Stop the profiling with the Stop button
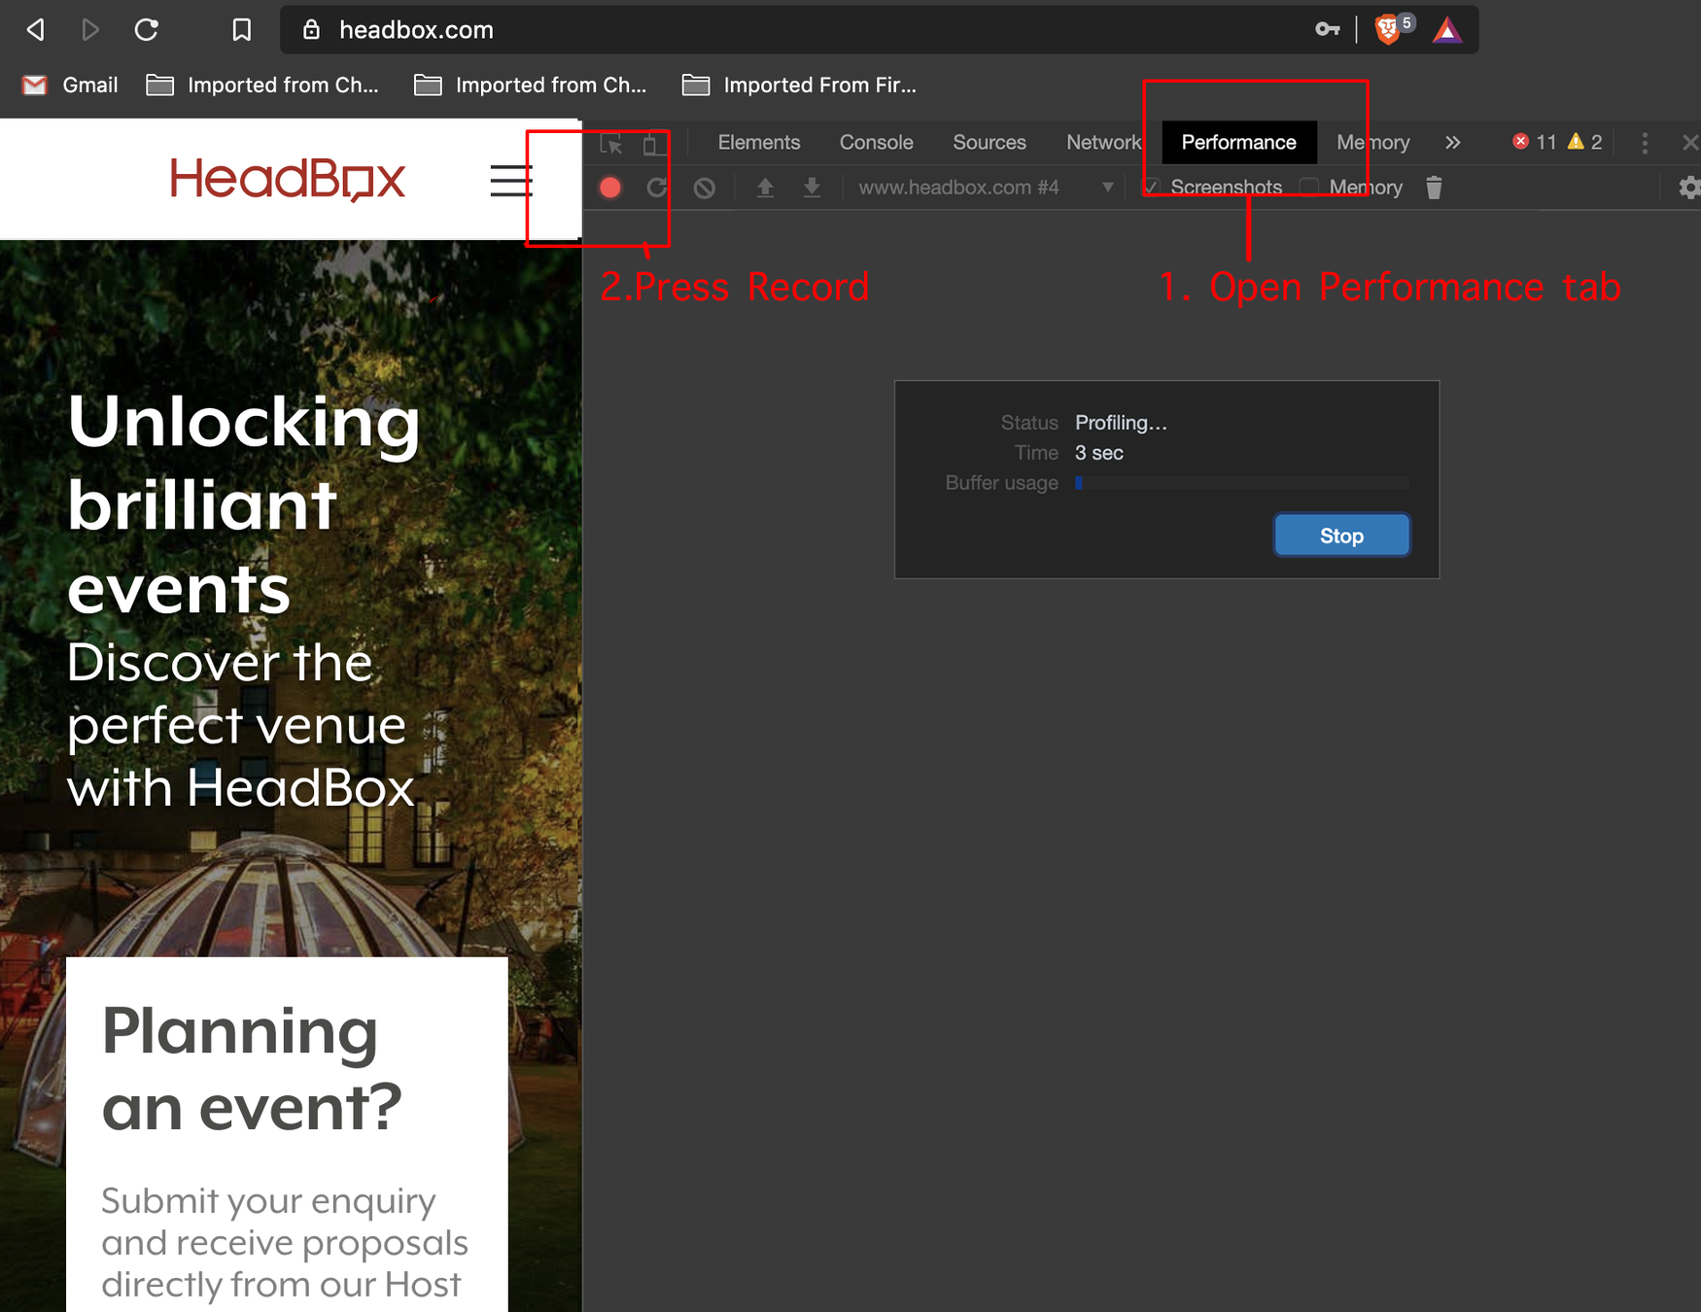1701x1312 pixels. [x=1341, y=535]
